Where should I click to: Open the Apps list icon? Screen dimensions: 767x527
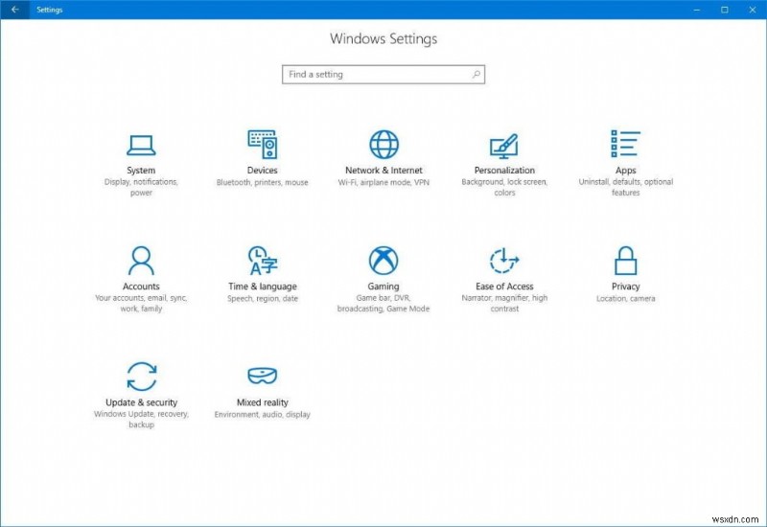[625, 144]
